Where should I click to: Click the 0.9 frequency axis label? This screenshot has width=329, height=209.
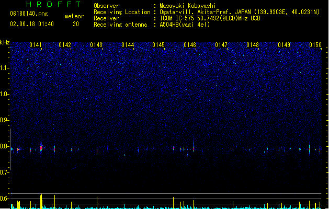pyautogui.click(x=5, y=120)
